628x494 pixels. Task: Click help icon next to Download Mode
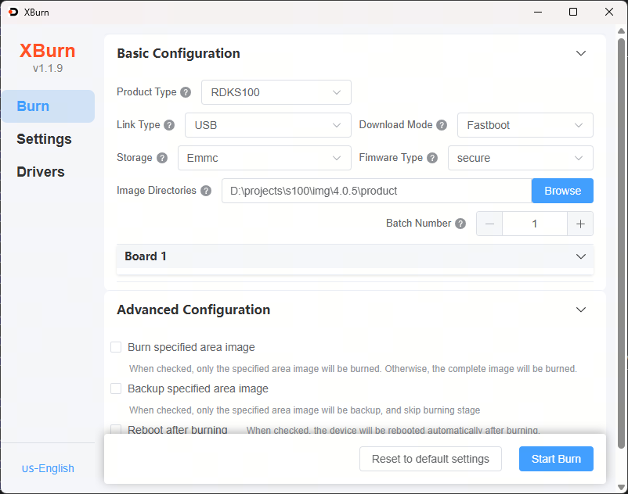pyautogui.click(x=442, y=125)
